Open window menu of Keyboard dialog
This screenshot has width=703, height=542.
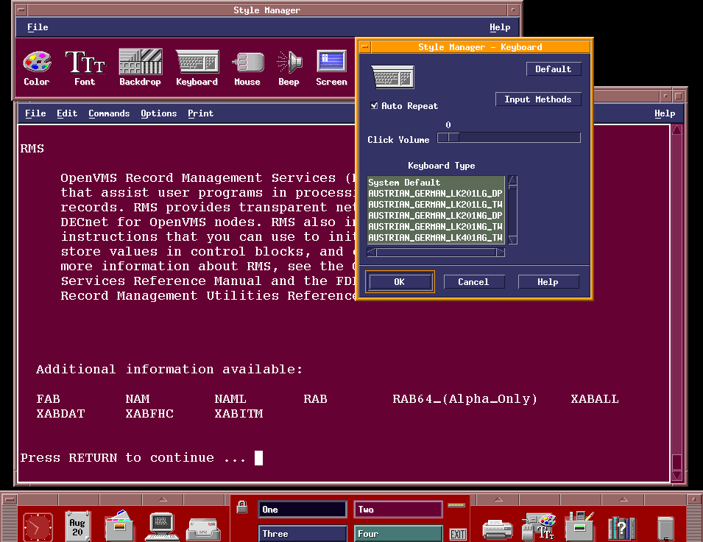[x=365, y=46]
